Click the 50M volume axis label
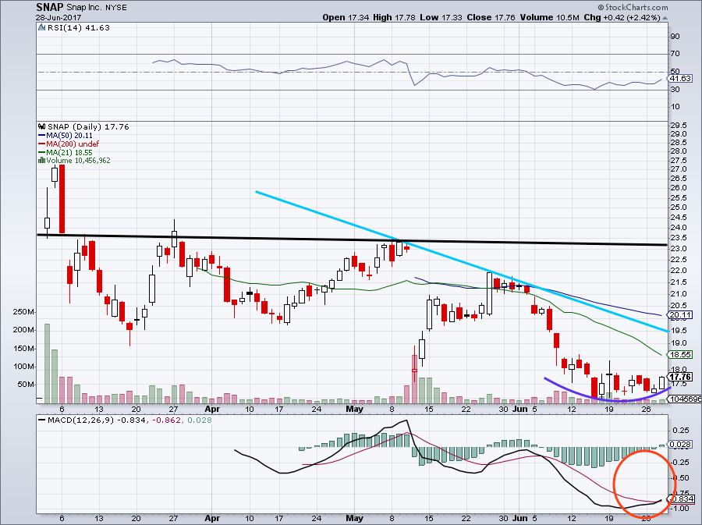The image size is (702, 525). [x=25, y=385]
